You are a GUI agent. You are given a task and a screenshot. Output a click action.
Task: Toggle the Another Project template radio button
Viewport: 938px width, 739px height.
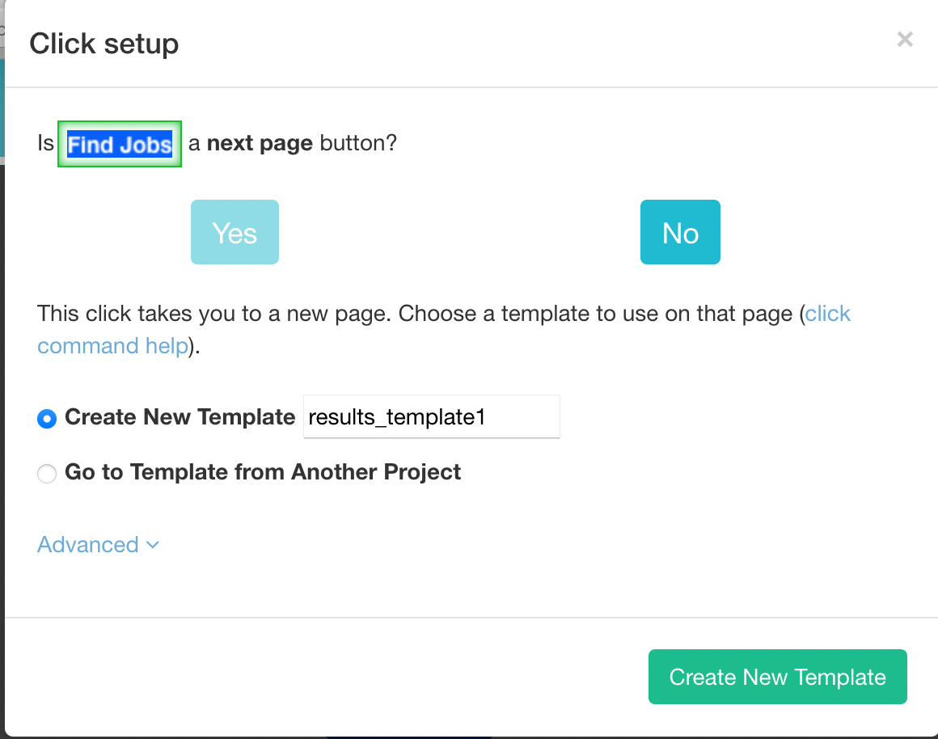(46, 473)
